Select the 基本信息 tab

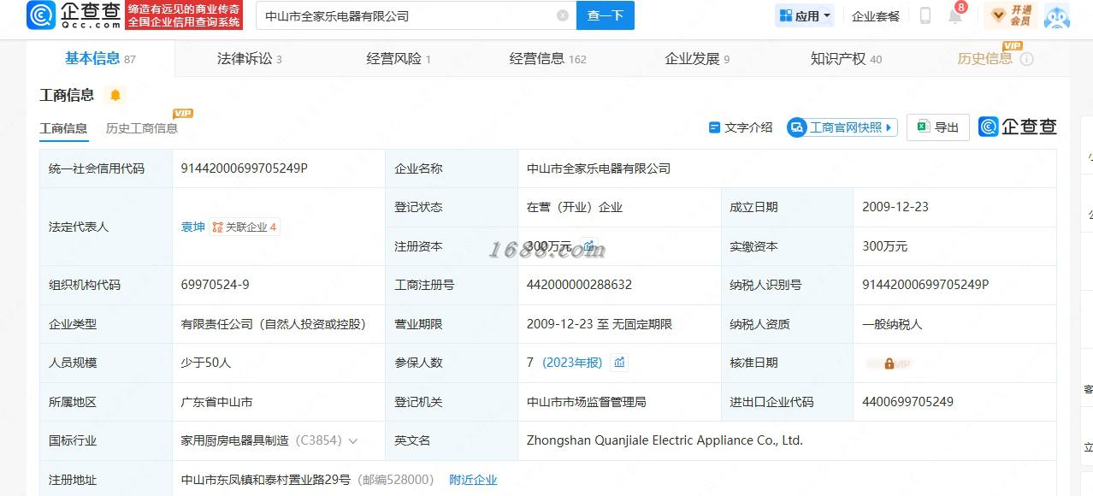(x=100, y=59)
